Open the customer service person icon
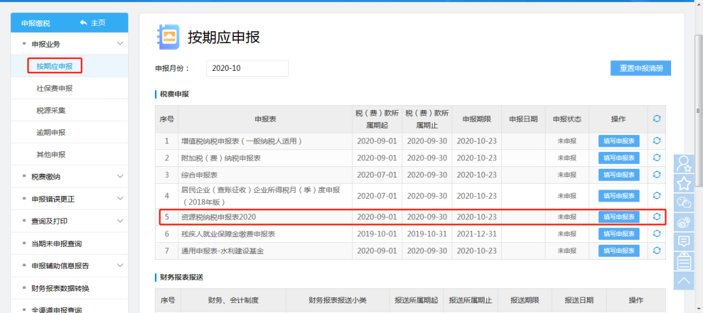 click(x=684, y=164)
